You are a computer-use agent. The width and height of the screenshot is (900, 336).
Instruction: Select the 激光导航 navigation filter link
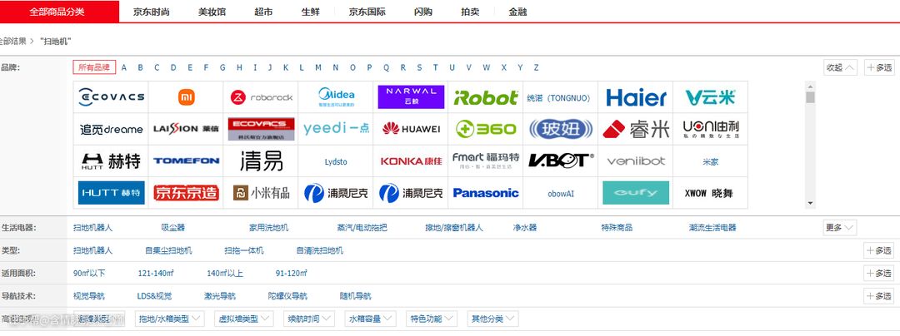coord(220,296)
